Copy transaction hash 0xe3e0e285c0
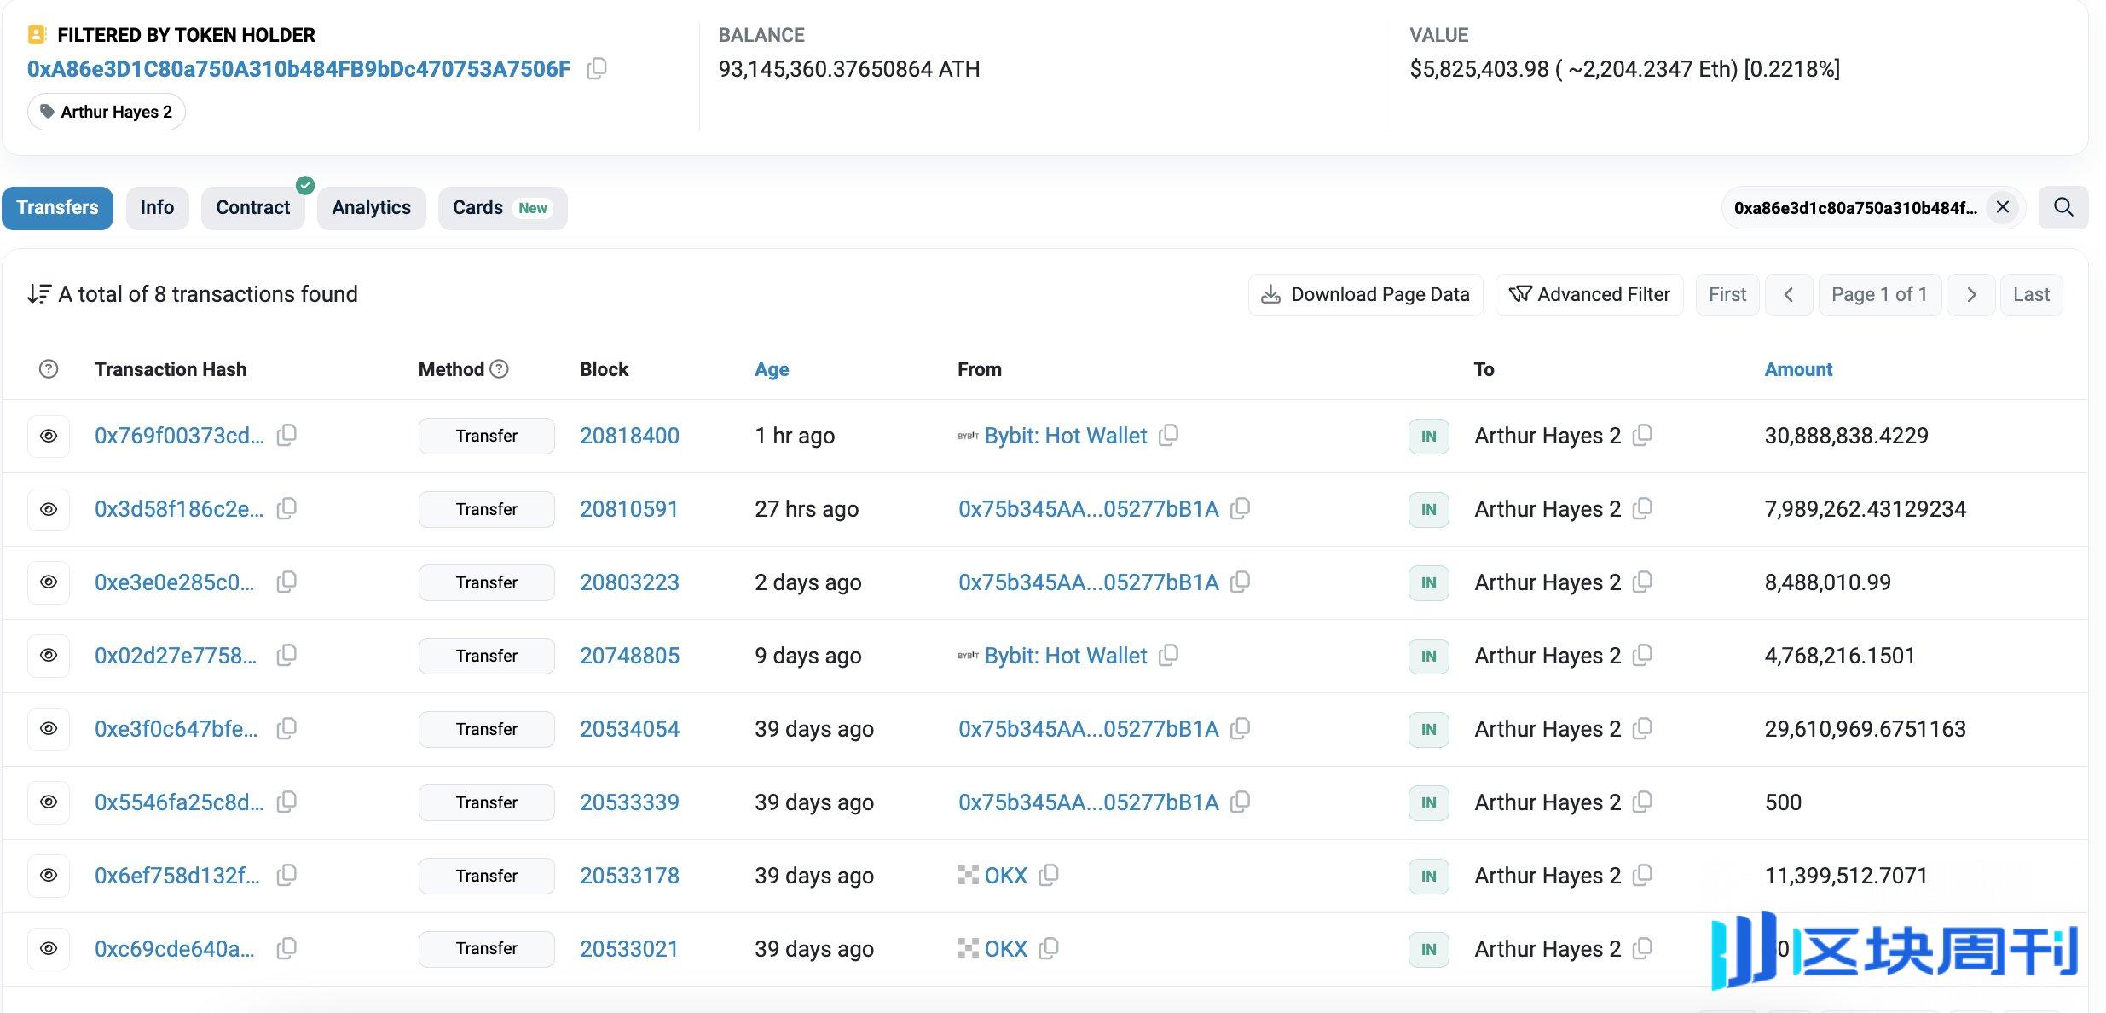The image size is (2106, 1013). (287, 582)
